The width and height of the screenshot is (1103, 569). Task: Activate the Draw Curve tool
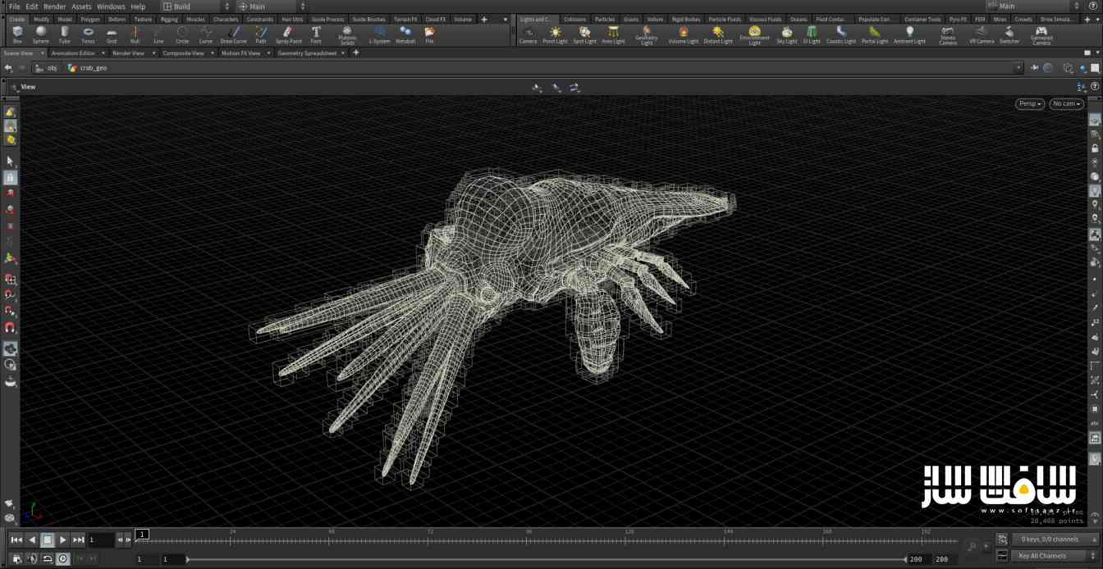pos(233,34)
